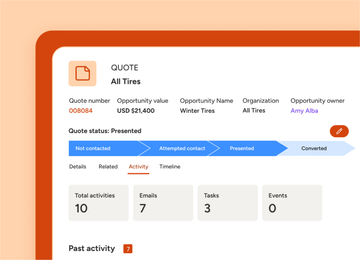Viewport: 360px width, 260px height.
Task: Select the pencil edit icon
Action: (339, 131)
